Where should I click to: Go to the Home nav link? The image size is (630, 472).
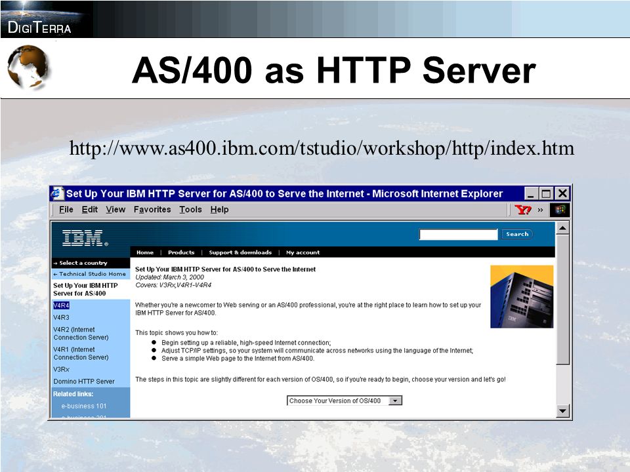(145, 252)
